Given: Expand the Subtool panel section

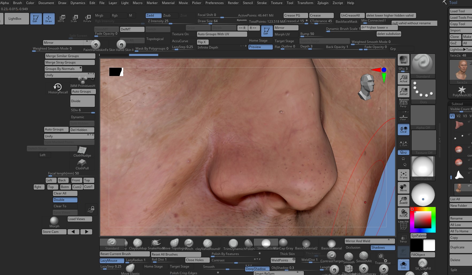Looking at the screenshot, I should 457,104.
